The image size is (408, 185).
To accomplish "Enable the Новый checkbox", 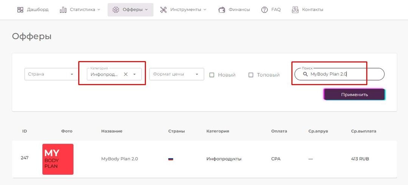I will pyautogui.click(x=212, y=75).
